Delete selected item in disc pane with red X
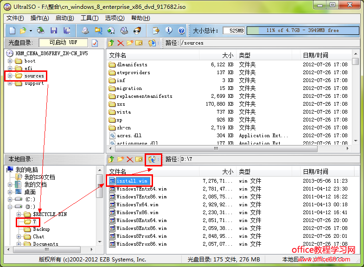The width and height of the screenshot is (364, 267). 121,43
